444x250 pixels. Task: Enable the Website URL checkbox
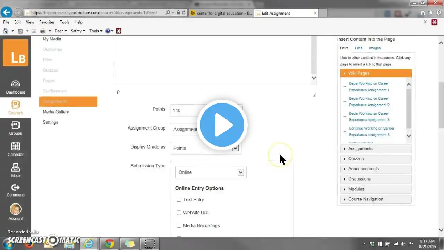179,212
